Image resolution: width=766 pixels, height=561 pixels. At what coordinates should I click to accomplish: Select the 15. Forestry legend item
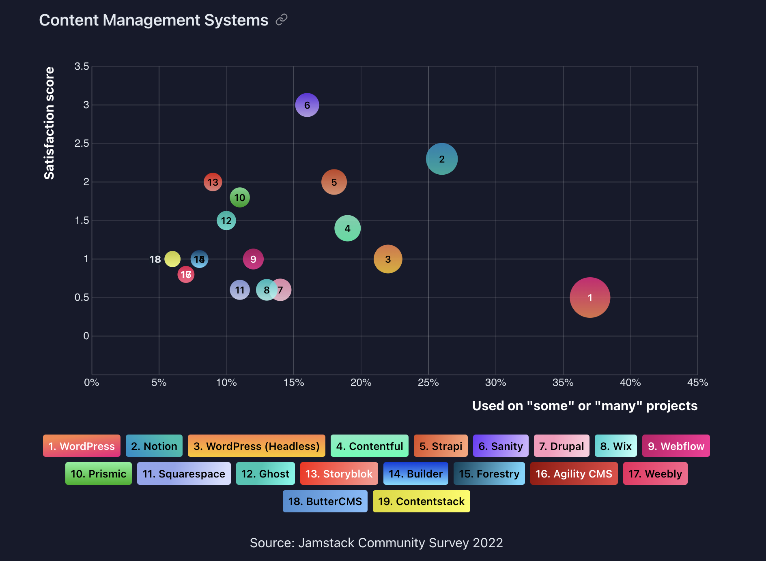tap(489, 473)
